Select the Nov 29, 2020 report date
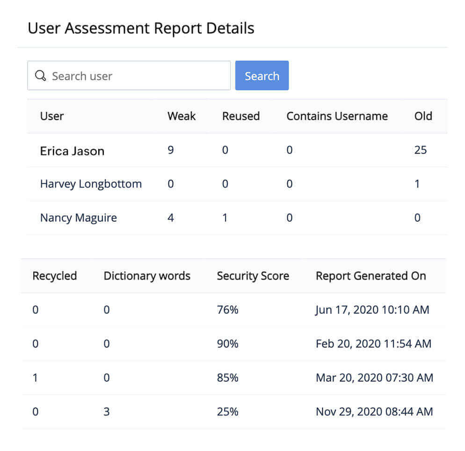The width and height of the screenshot is (465, 451). click(374, 412)
